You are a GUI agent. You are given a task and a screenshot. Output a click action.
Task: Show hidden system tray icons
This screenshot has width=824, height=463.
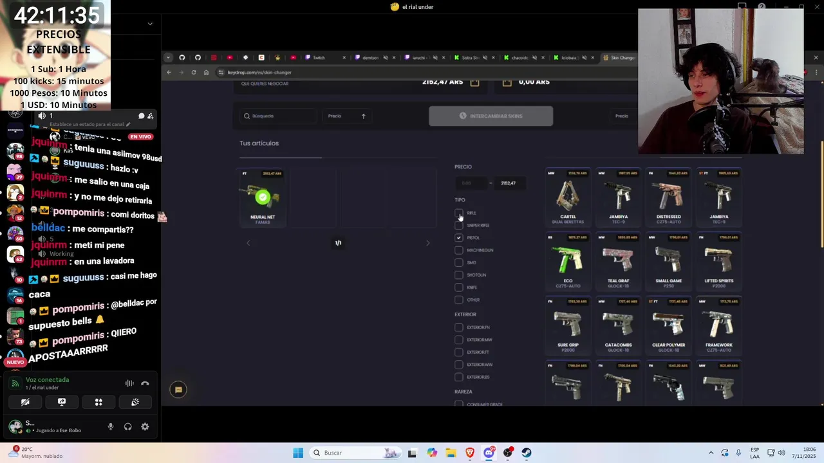coord(711,453)
